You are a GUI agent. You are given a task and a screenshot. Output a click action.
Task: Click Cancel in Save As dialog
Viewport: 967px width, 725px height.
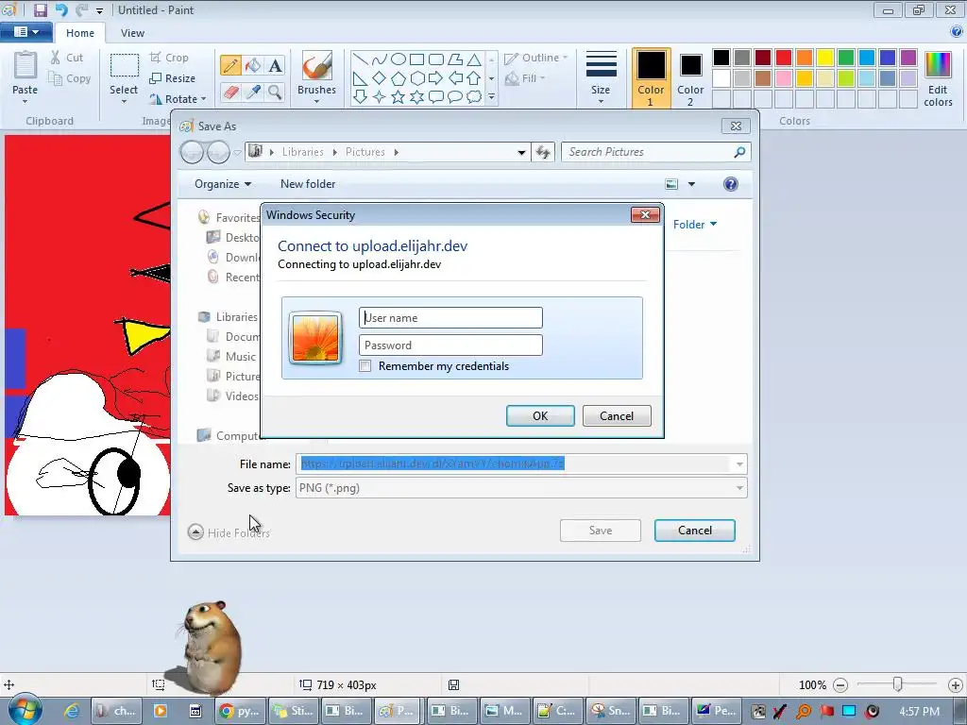(x=695, y=531)
